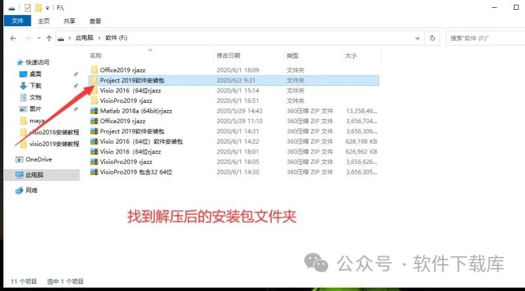Image resolution: width=525 pixels, height=291 pixels.
Task: Click 软件 (F:) in the address path
Action: pos(116,38)
